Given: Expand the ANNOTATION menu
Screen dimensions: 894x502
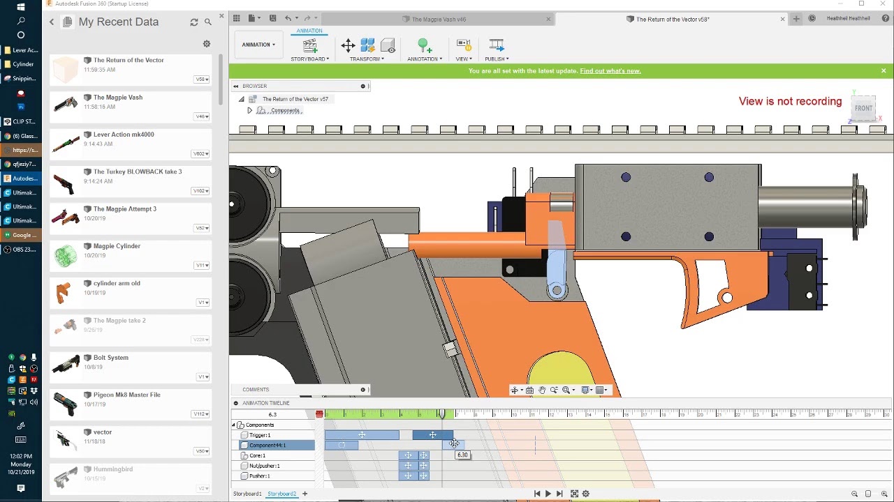Looking at the screenshot, I should 425,59.
